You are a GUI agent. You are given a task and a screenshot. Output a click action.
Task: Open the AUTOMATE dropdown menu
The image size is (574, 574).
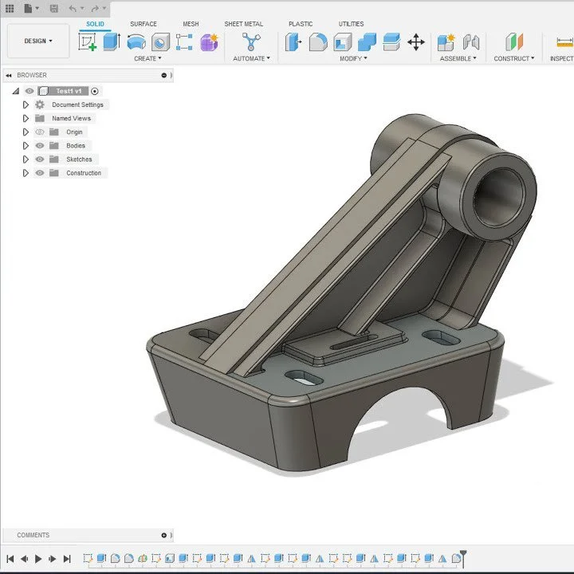(251, 58)
